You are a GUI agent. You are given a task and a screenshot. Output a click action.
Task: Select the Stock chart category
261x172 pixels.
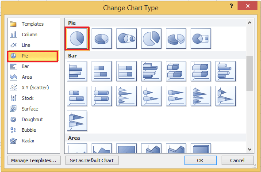[x=34, y=98]
